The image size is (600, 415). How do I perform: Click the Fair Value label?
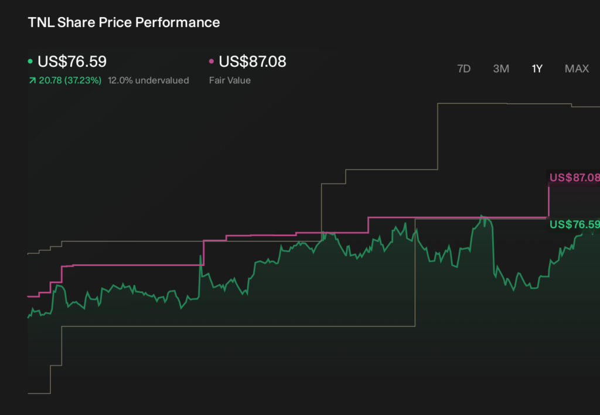(230, 80)
